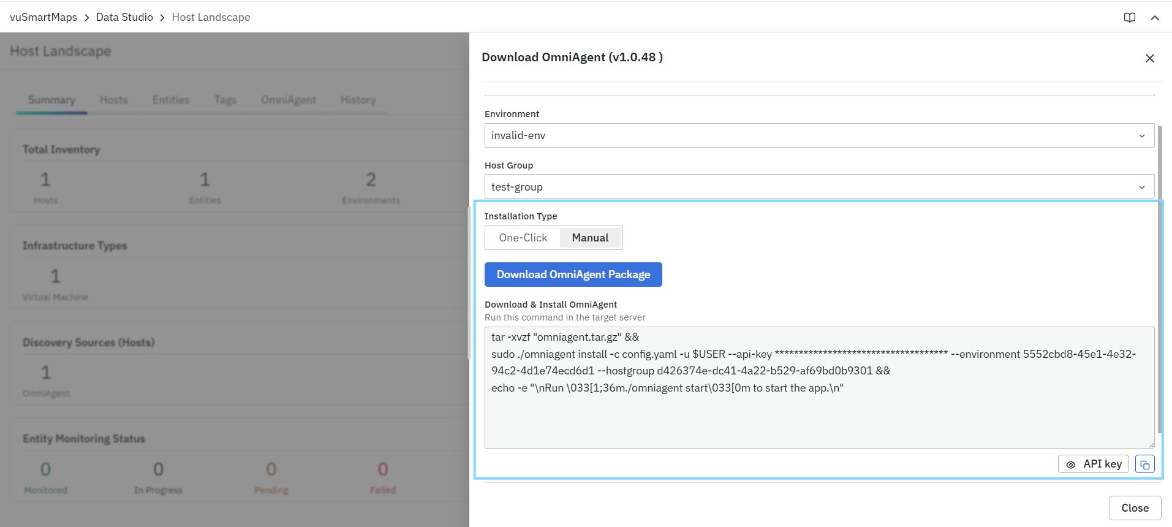Click the 'Host Landscape' page heading
The image size is (1172, 527).
pos(61,51)
